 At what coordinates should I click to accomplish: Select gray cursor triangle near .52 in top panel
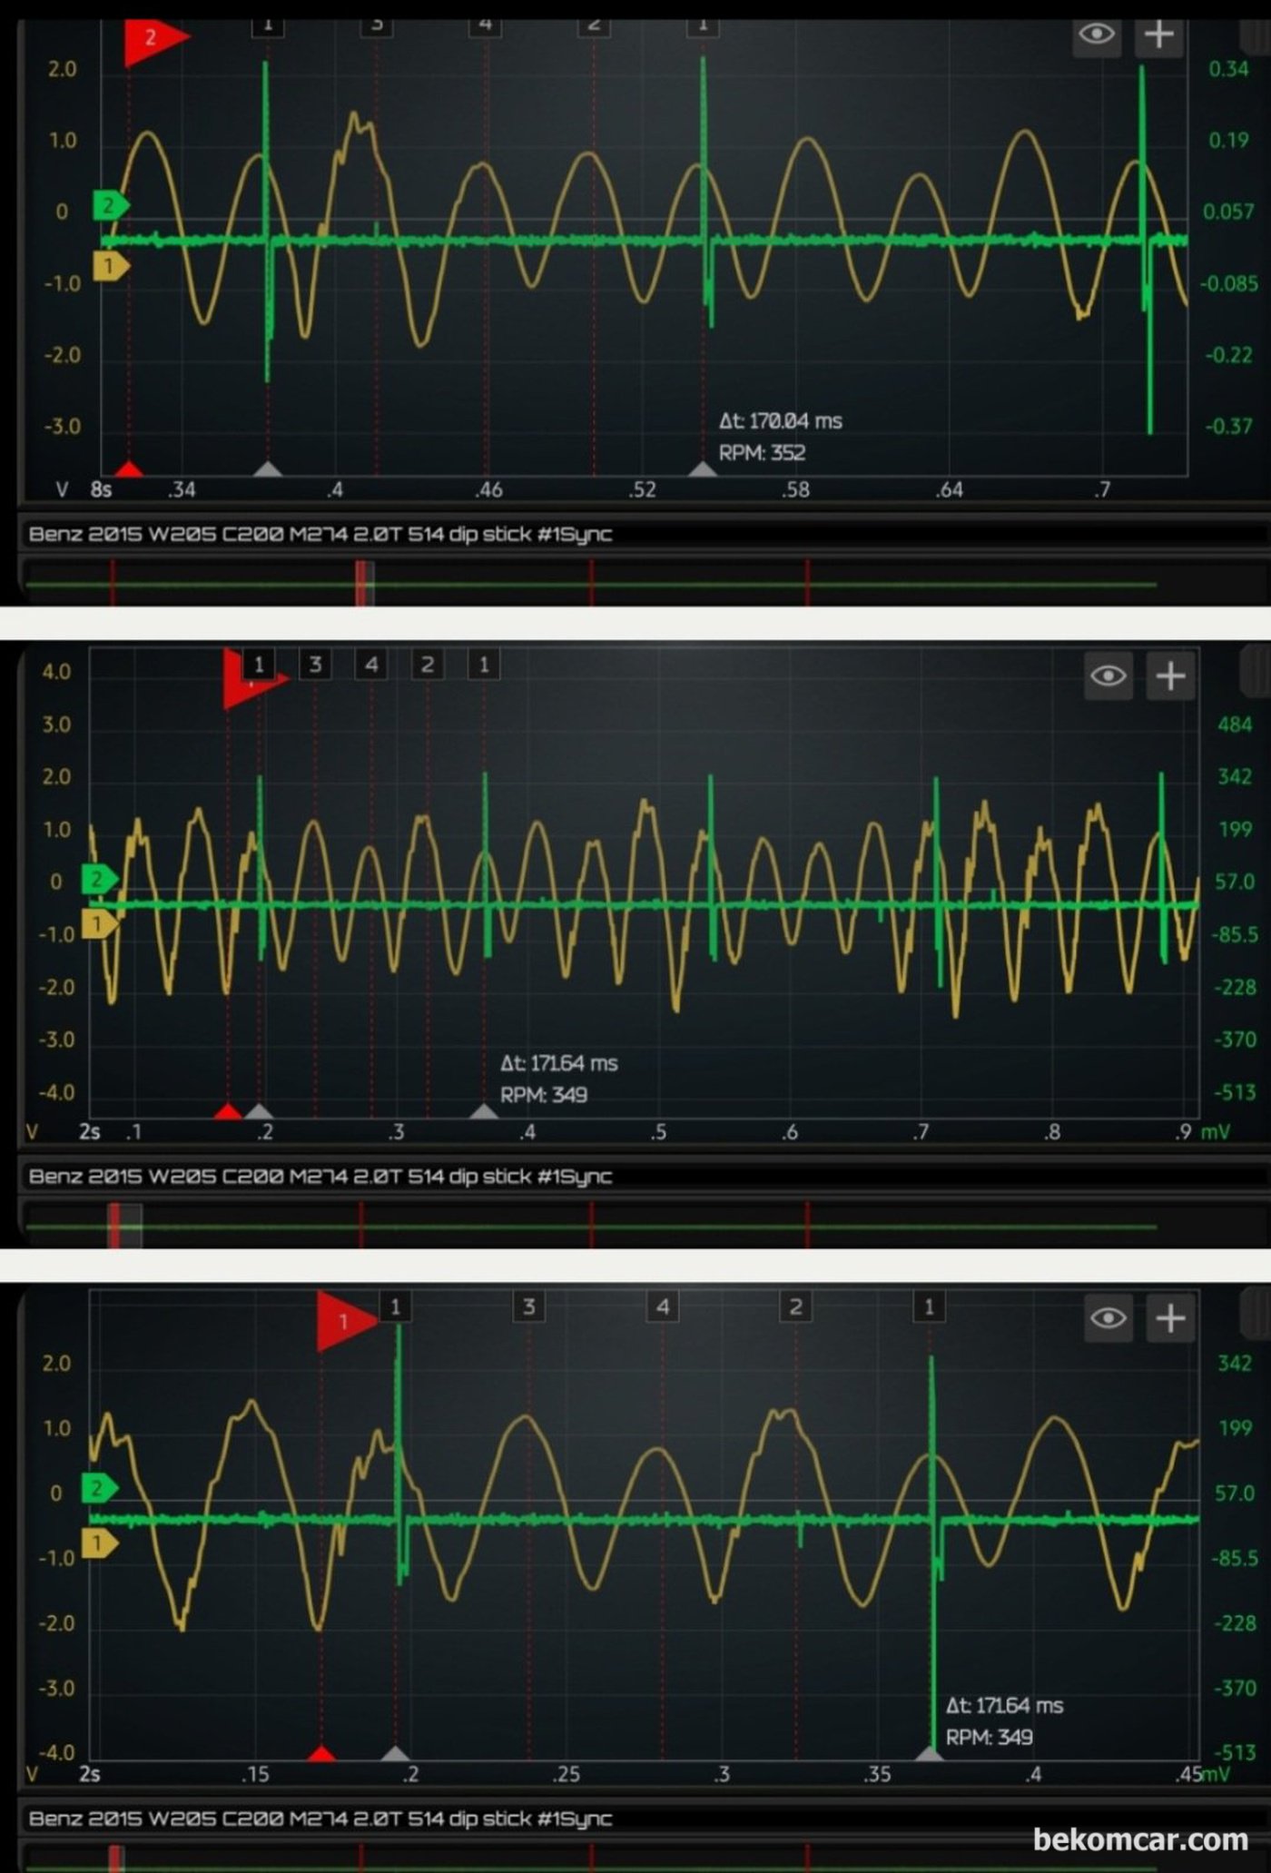(704, 468)
